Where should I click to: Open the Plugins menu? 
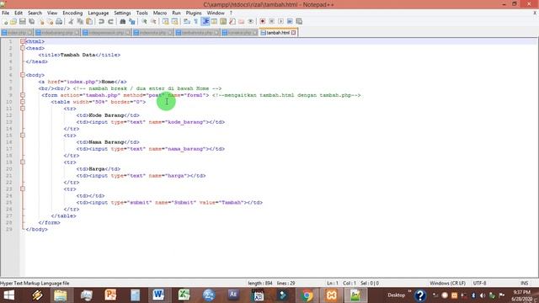coord(194,13)
